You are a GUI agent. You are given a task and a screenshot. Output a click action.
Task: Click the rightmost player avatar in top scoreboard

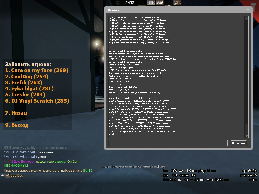[177, 3]
